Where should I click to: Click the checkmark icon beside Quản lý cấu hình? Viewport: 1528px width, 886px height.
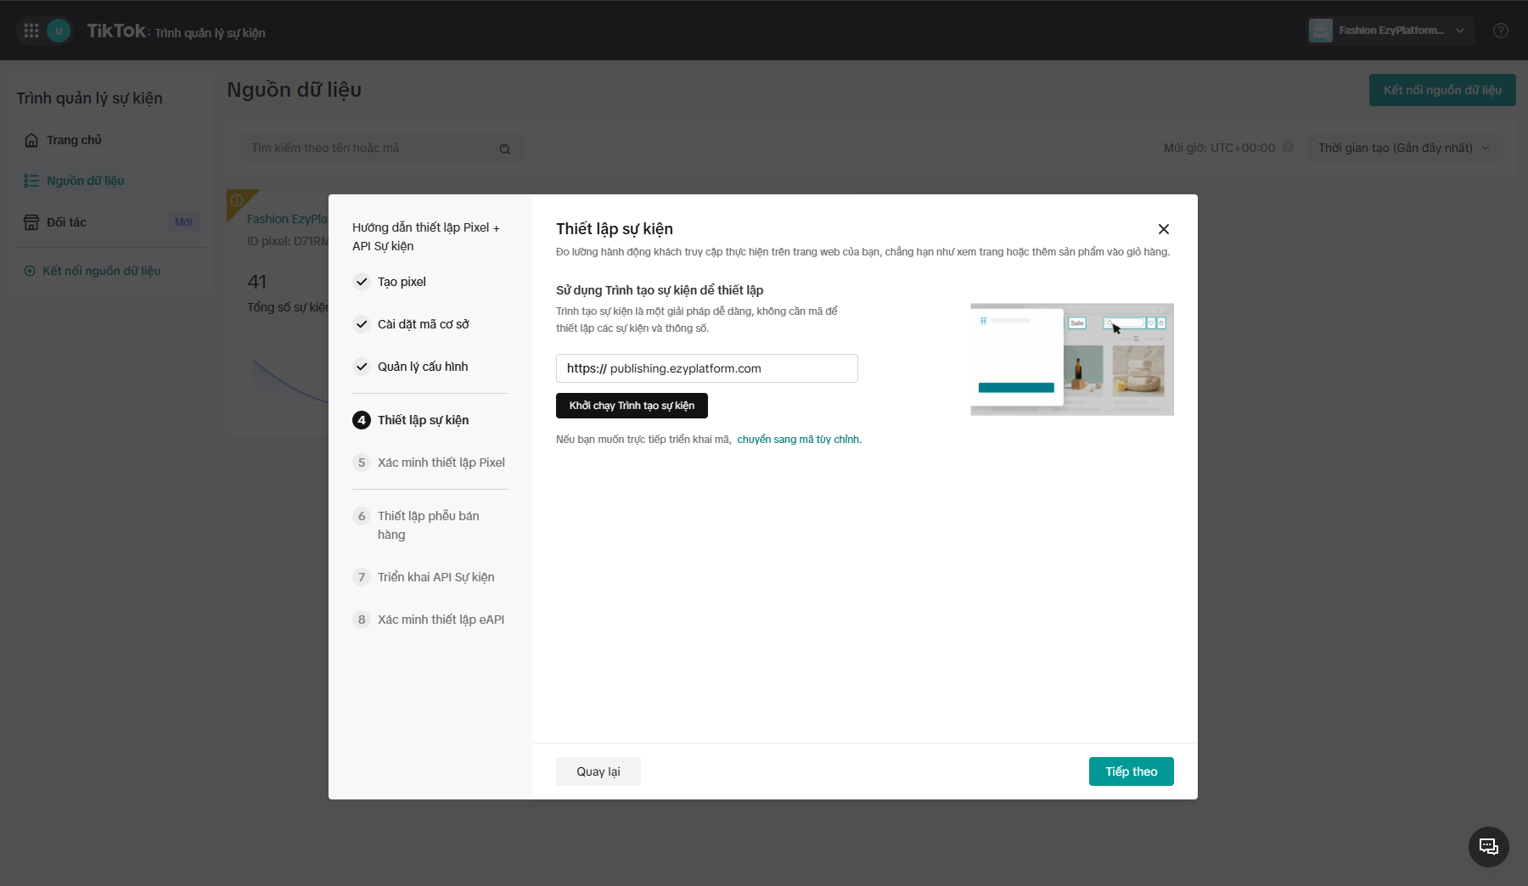point(362,367)
